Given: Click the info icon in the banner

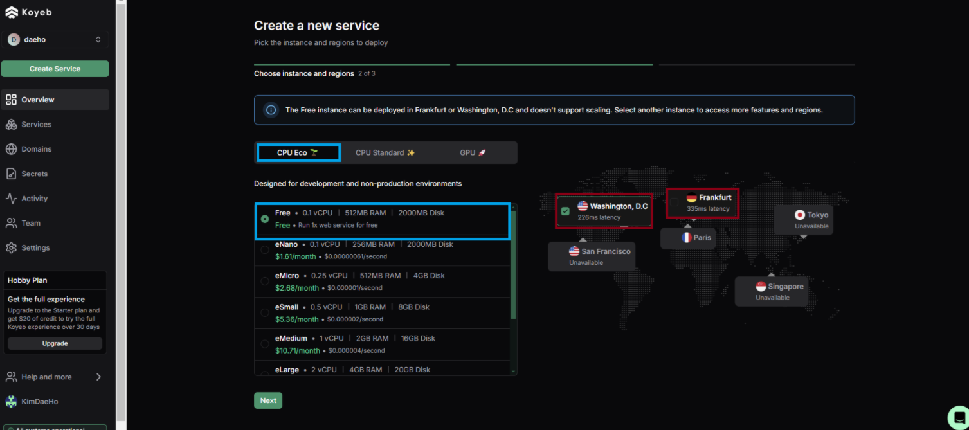Looking at the screenshot, I should pyautogui.click(x=271, y=110).
